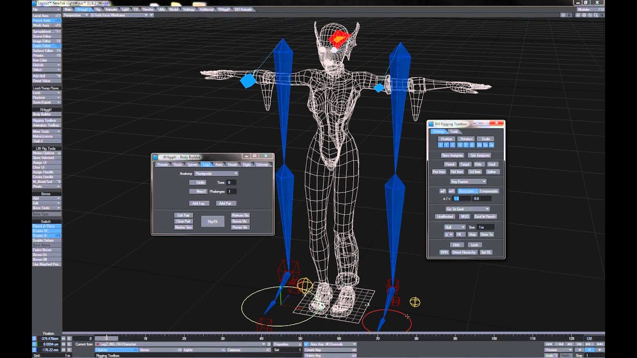Toggle the X position channel icon at bottom left
The image size is (637, 358).
pyautogui.click(x=34, y=338)
